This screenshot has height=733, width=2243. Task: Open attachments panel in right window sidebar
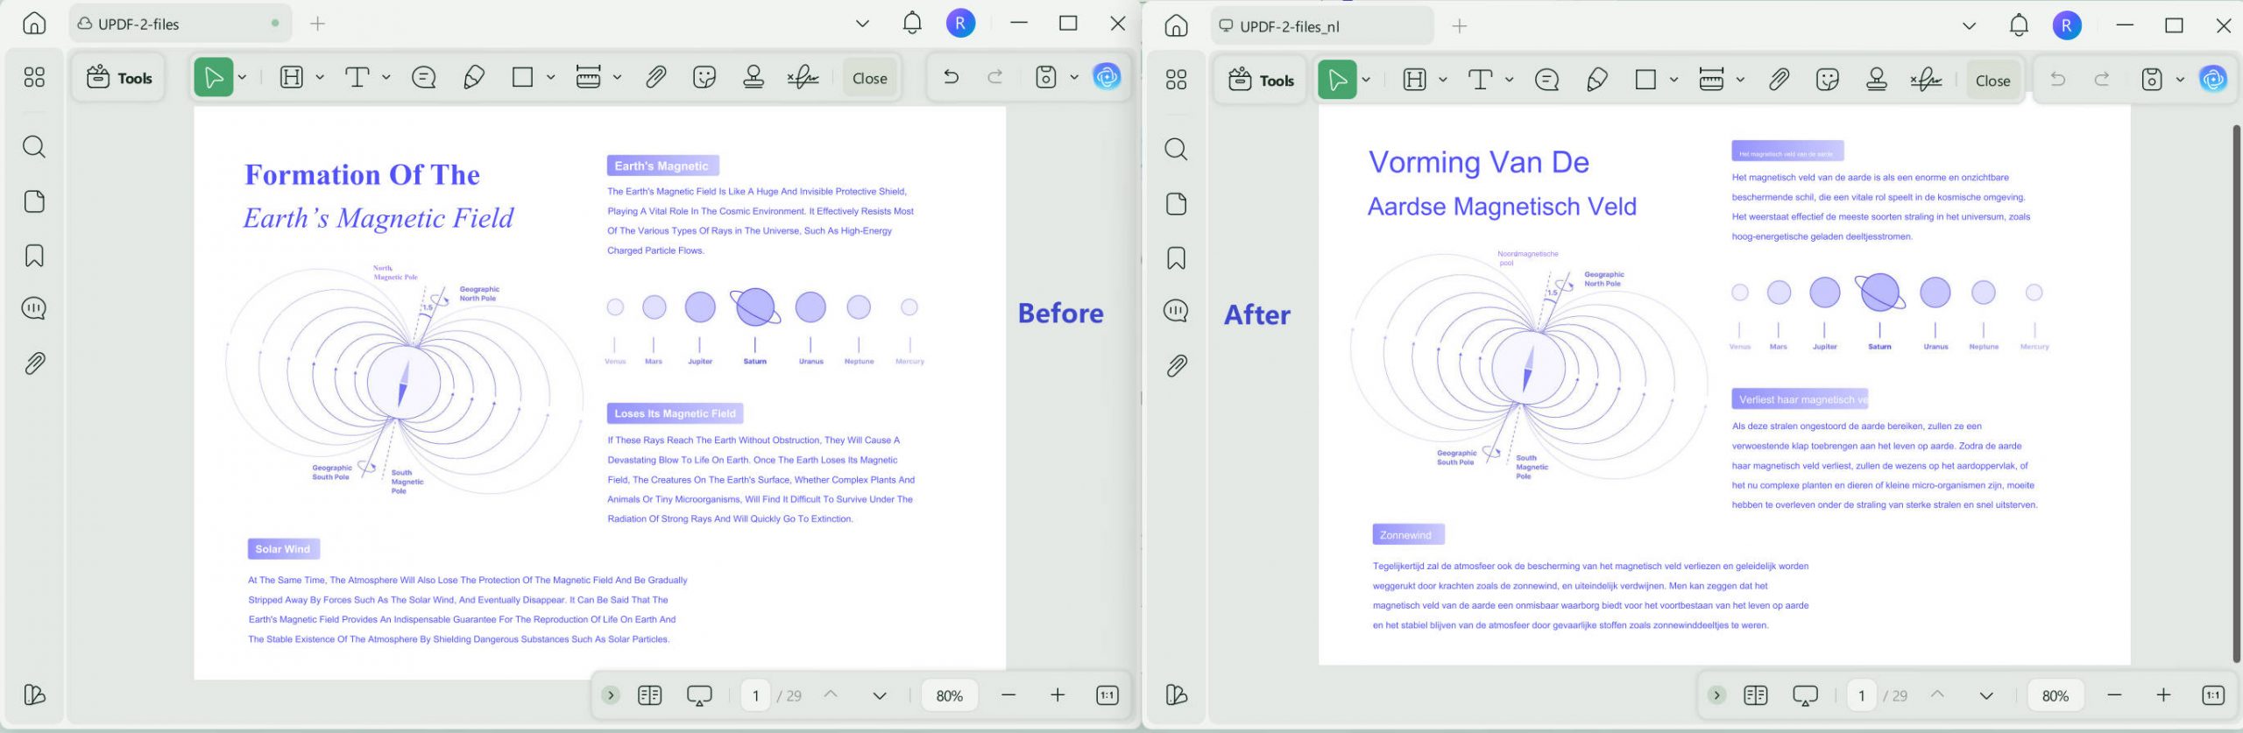[1176, 365]
